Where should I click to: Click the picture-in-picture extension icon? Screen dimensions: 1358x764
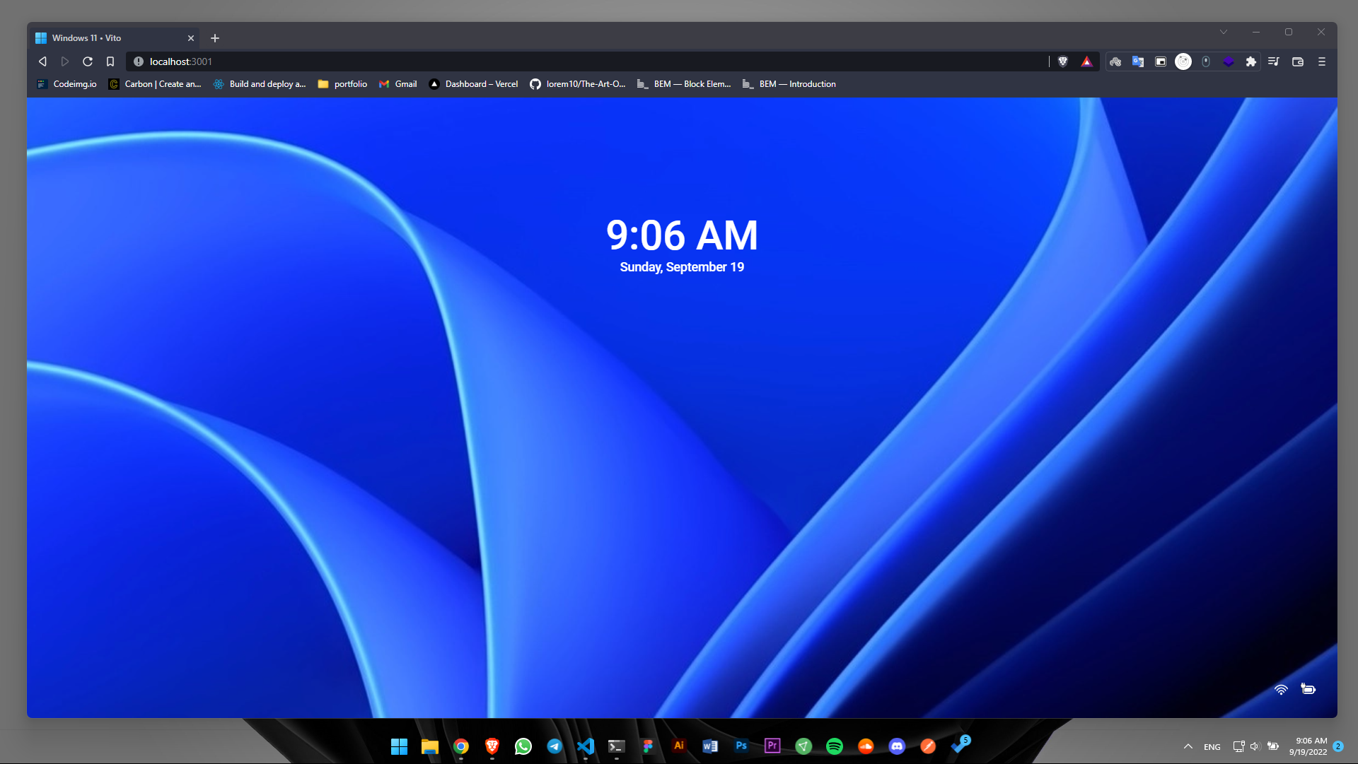click(1161, 61)
